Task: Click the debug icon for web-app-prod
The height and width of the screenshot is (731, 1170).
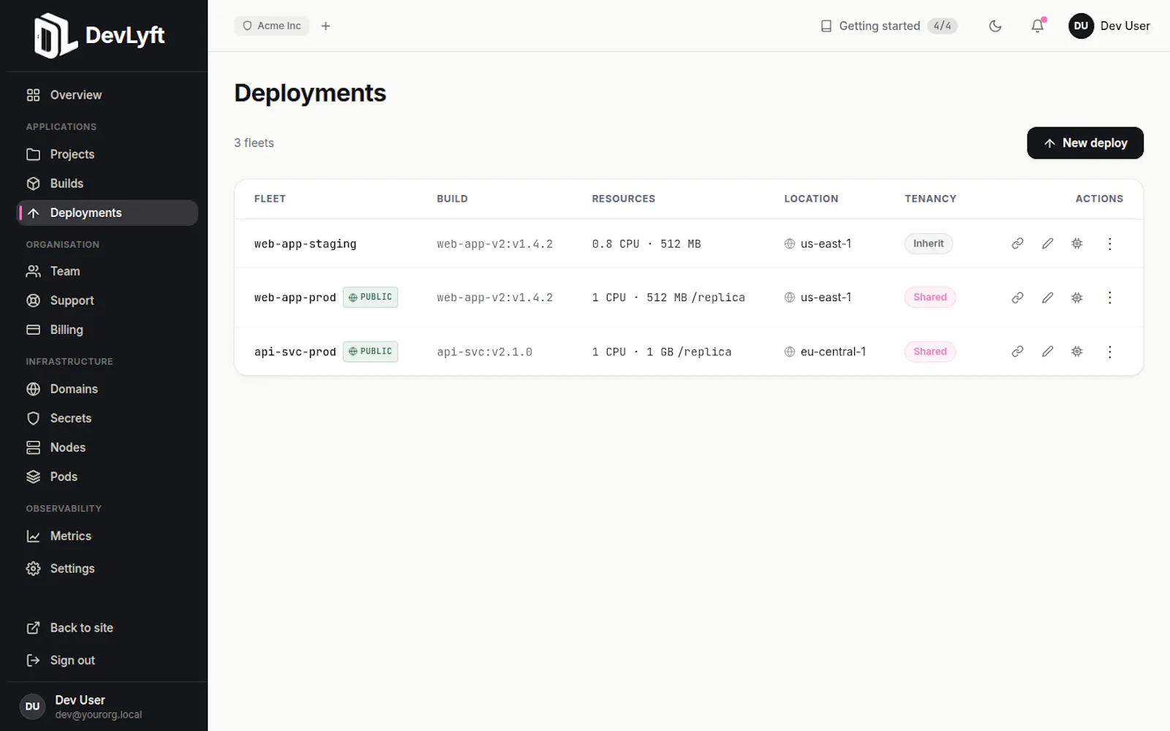Action: tap(1077, 298)
